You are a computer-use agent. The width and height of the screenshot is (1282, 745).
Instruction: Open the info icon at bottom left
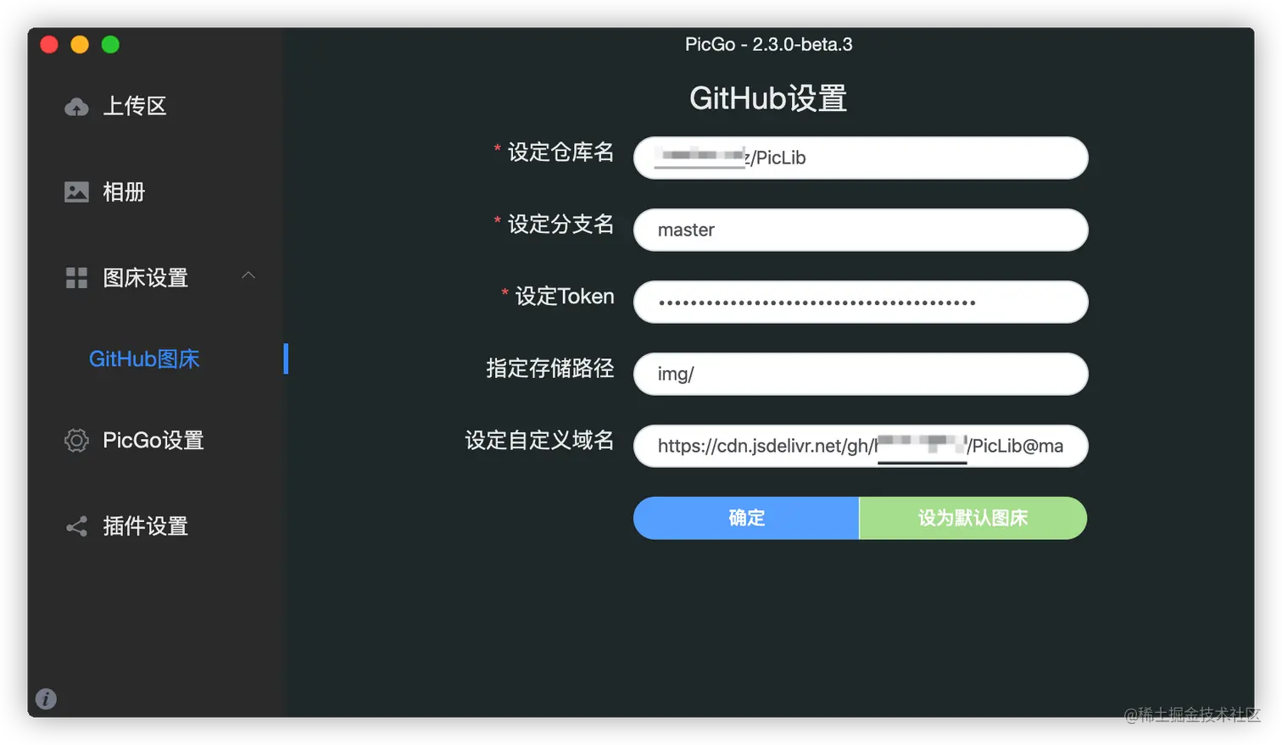pyautogui.click(x=46, y=698)
